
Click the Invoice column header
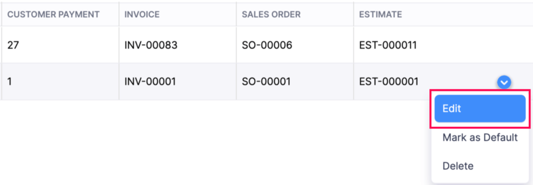[x=142, y=14]
